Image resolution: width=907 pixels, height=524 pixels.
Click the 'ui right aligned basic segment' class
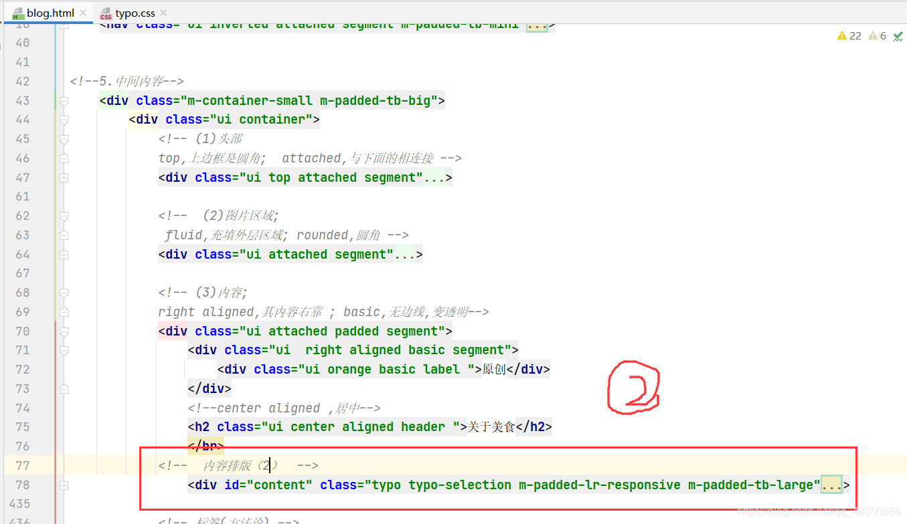tap(391, 350)
